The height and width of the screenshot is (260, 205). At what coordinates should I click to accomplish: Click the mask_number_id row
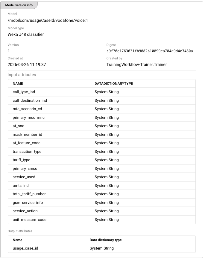point(101,134)
